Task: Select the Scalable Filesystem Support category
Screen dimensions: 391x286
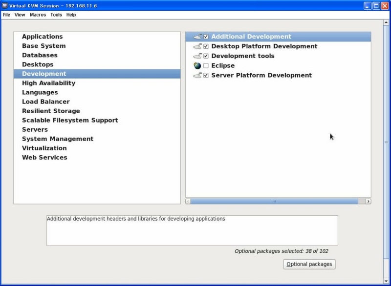Action: pos(97,120)
